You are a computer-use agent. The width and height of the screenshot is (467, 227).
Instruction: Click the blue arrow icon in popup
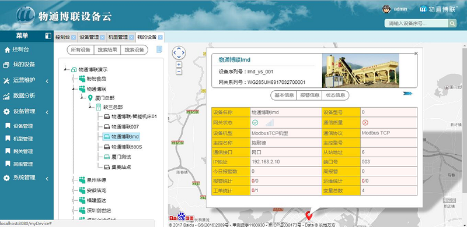[407, 94]
